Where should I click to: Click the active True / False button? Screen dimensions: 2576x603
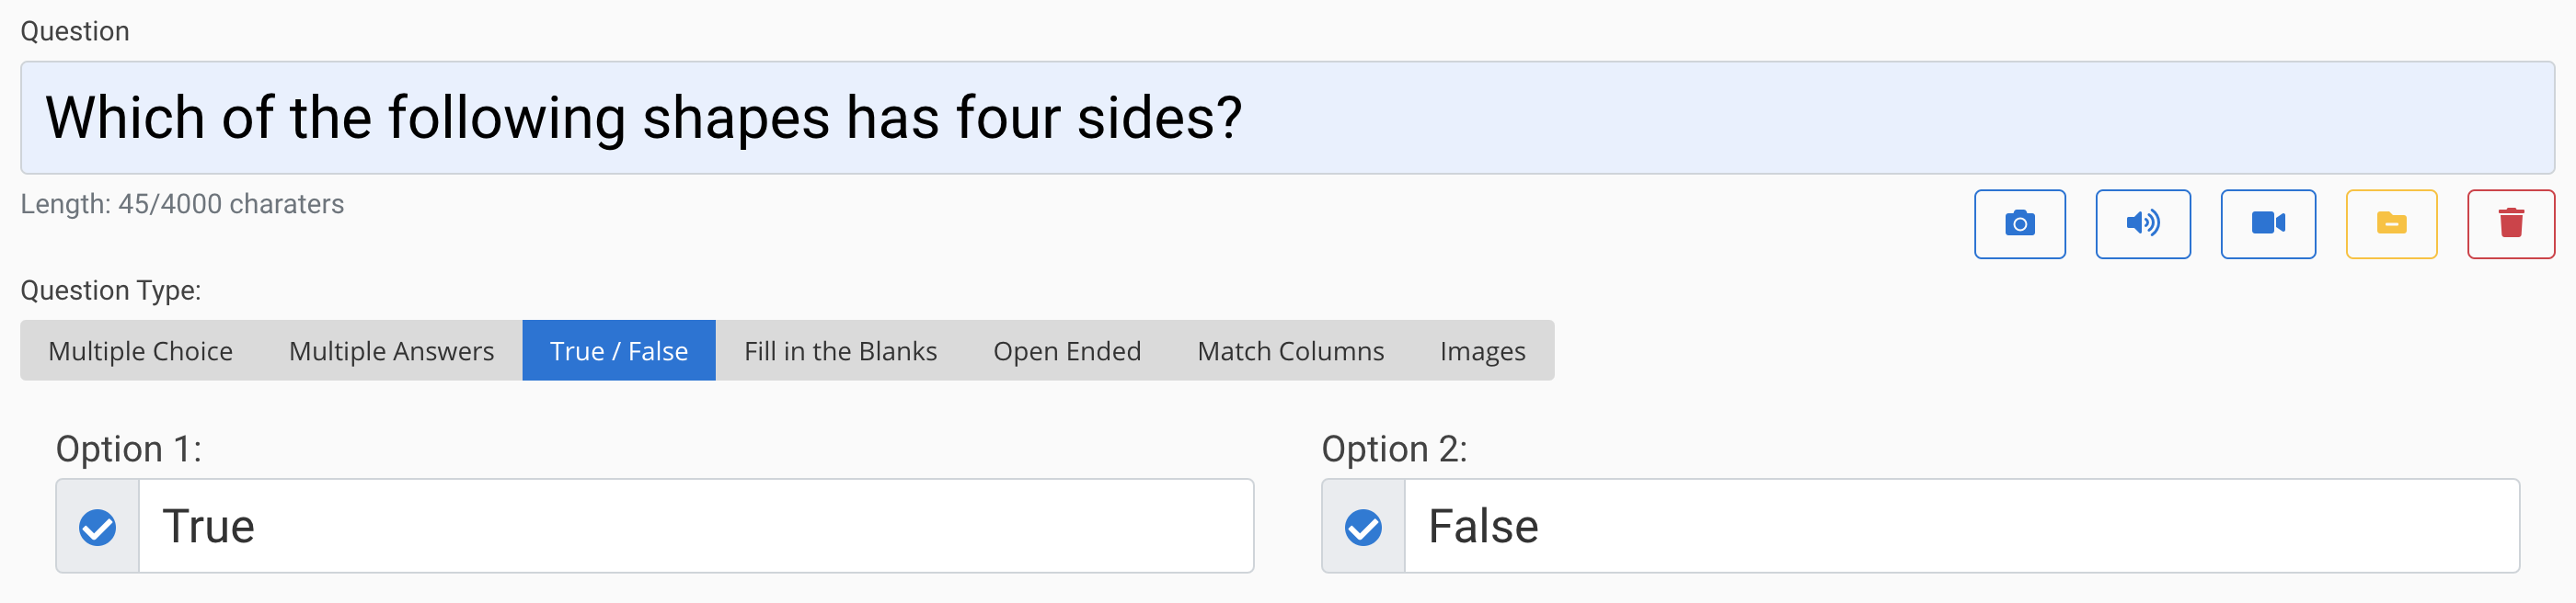click(618, 350)
